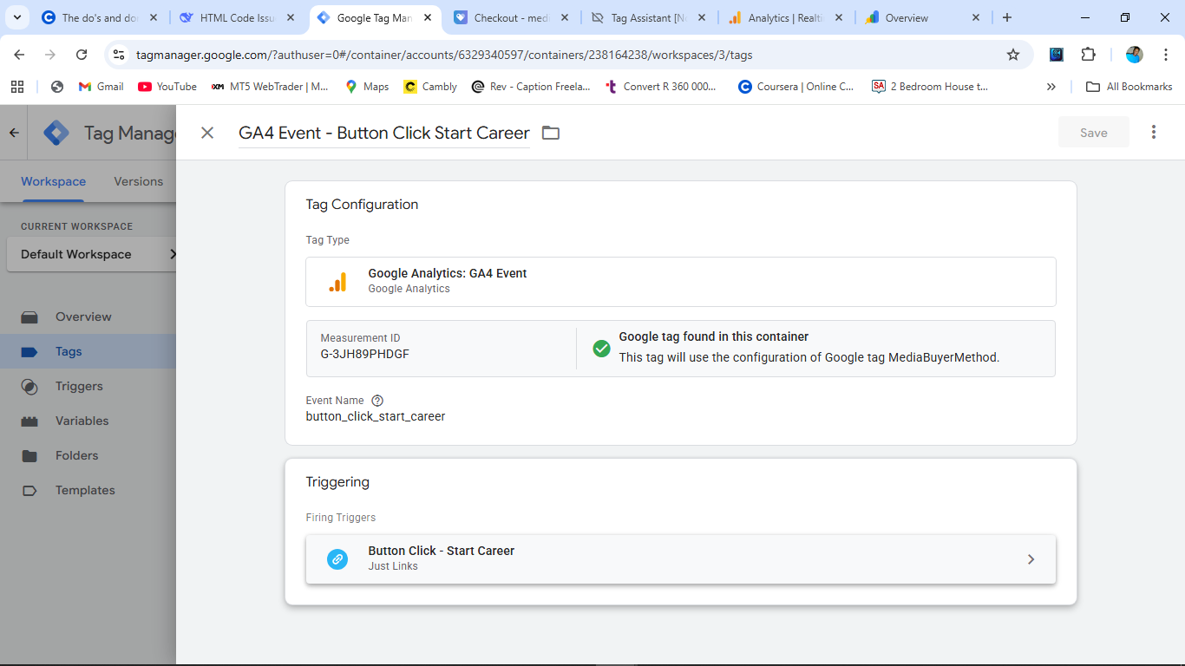Click the site information icon in address bar

pos(120,55)
